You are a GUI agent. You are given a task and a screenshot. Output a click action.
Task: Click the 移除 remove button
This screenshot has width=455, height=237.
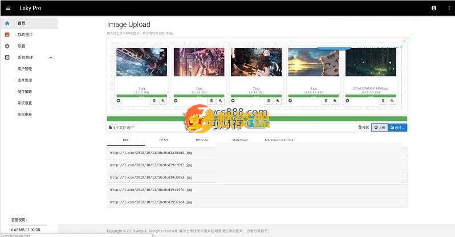tap(364, 128)
